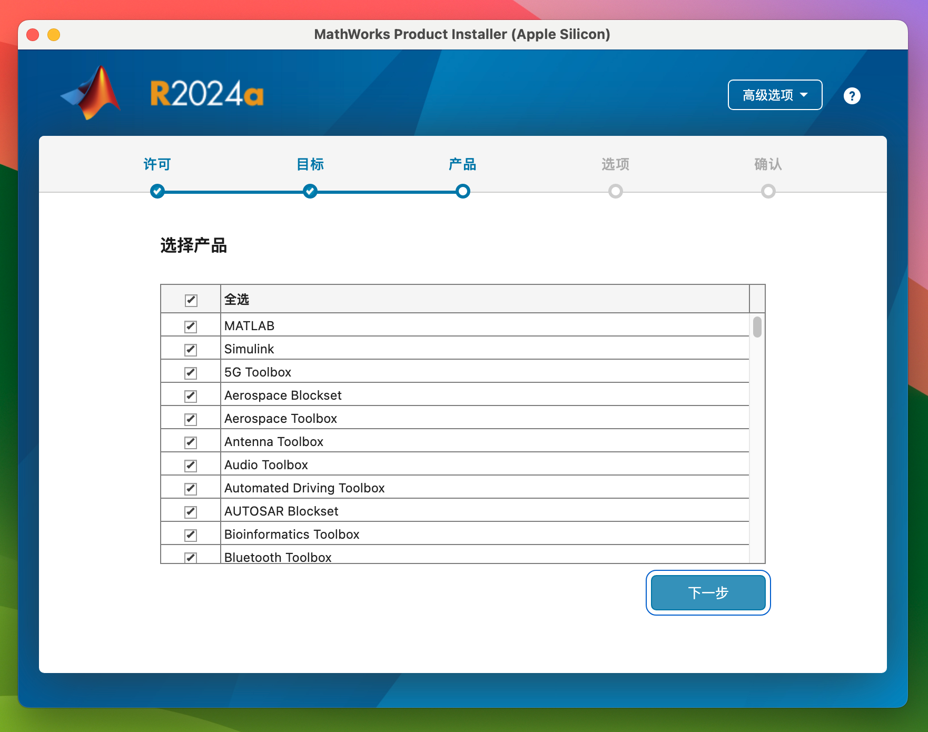Click the 选项 step circle marker

coord(616,191)
